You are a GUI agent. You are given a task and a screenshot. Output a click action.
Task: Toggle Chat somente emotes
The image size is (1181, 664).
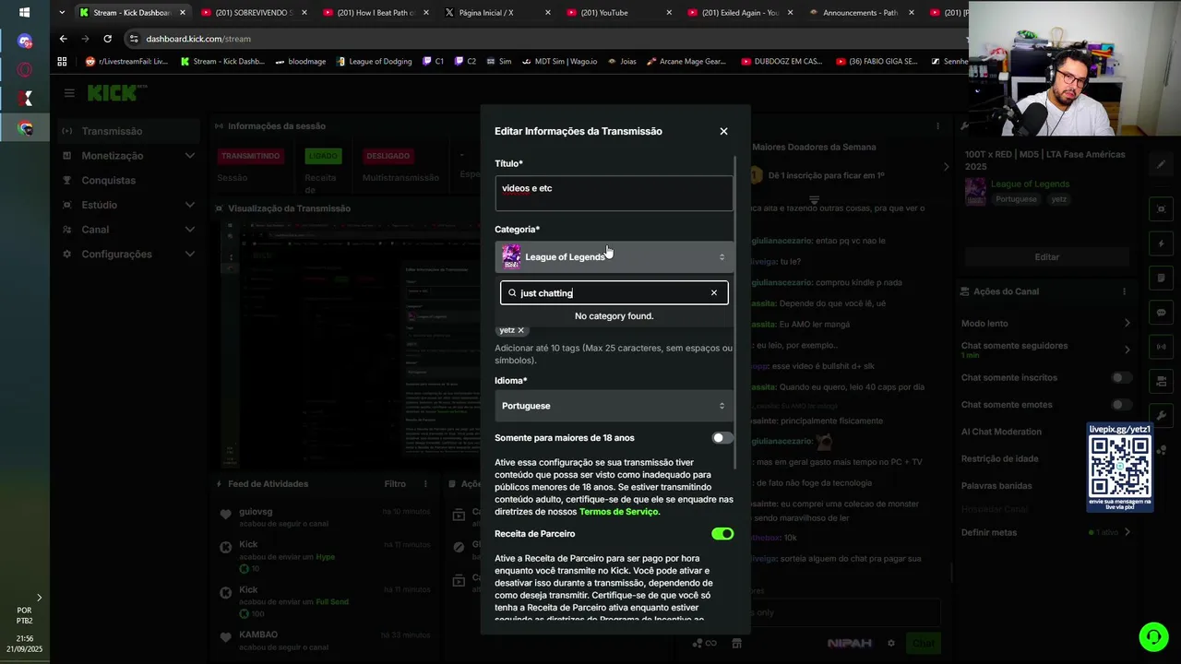click(x=1121, y=405)
